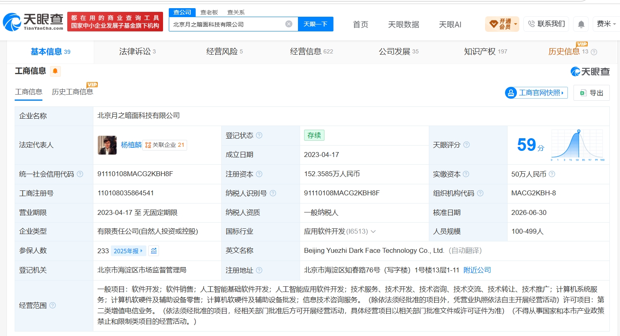Open 杨植麟 profile link

tap(131, 145)
